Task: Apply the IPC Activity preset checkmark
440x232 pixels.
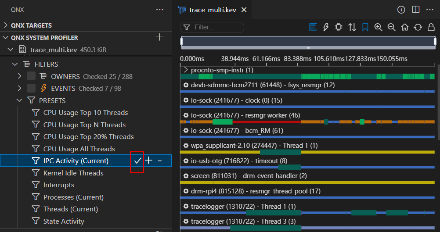Action: tap(137, 161)
